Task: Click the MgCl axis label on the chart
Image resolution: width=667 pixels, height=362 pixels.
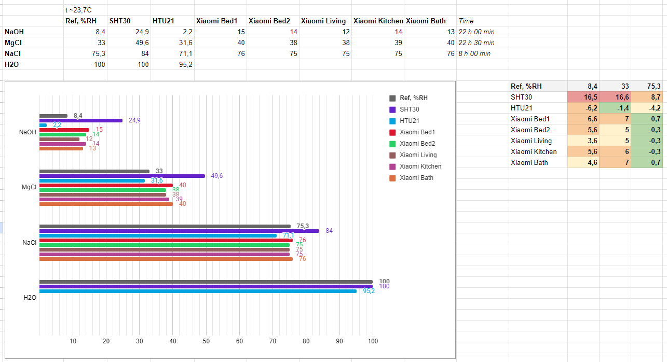Action: (x=30, y=187)
